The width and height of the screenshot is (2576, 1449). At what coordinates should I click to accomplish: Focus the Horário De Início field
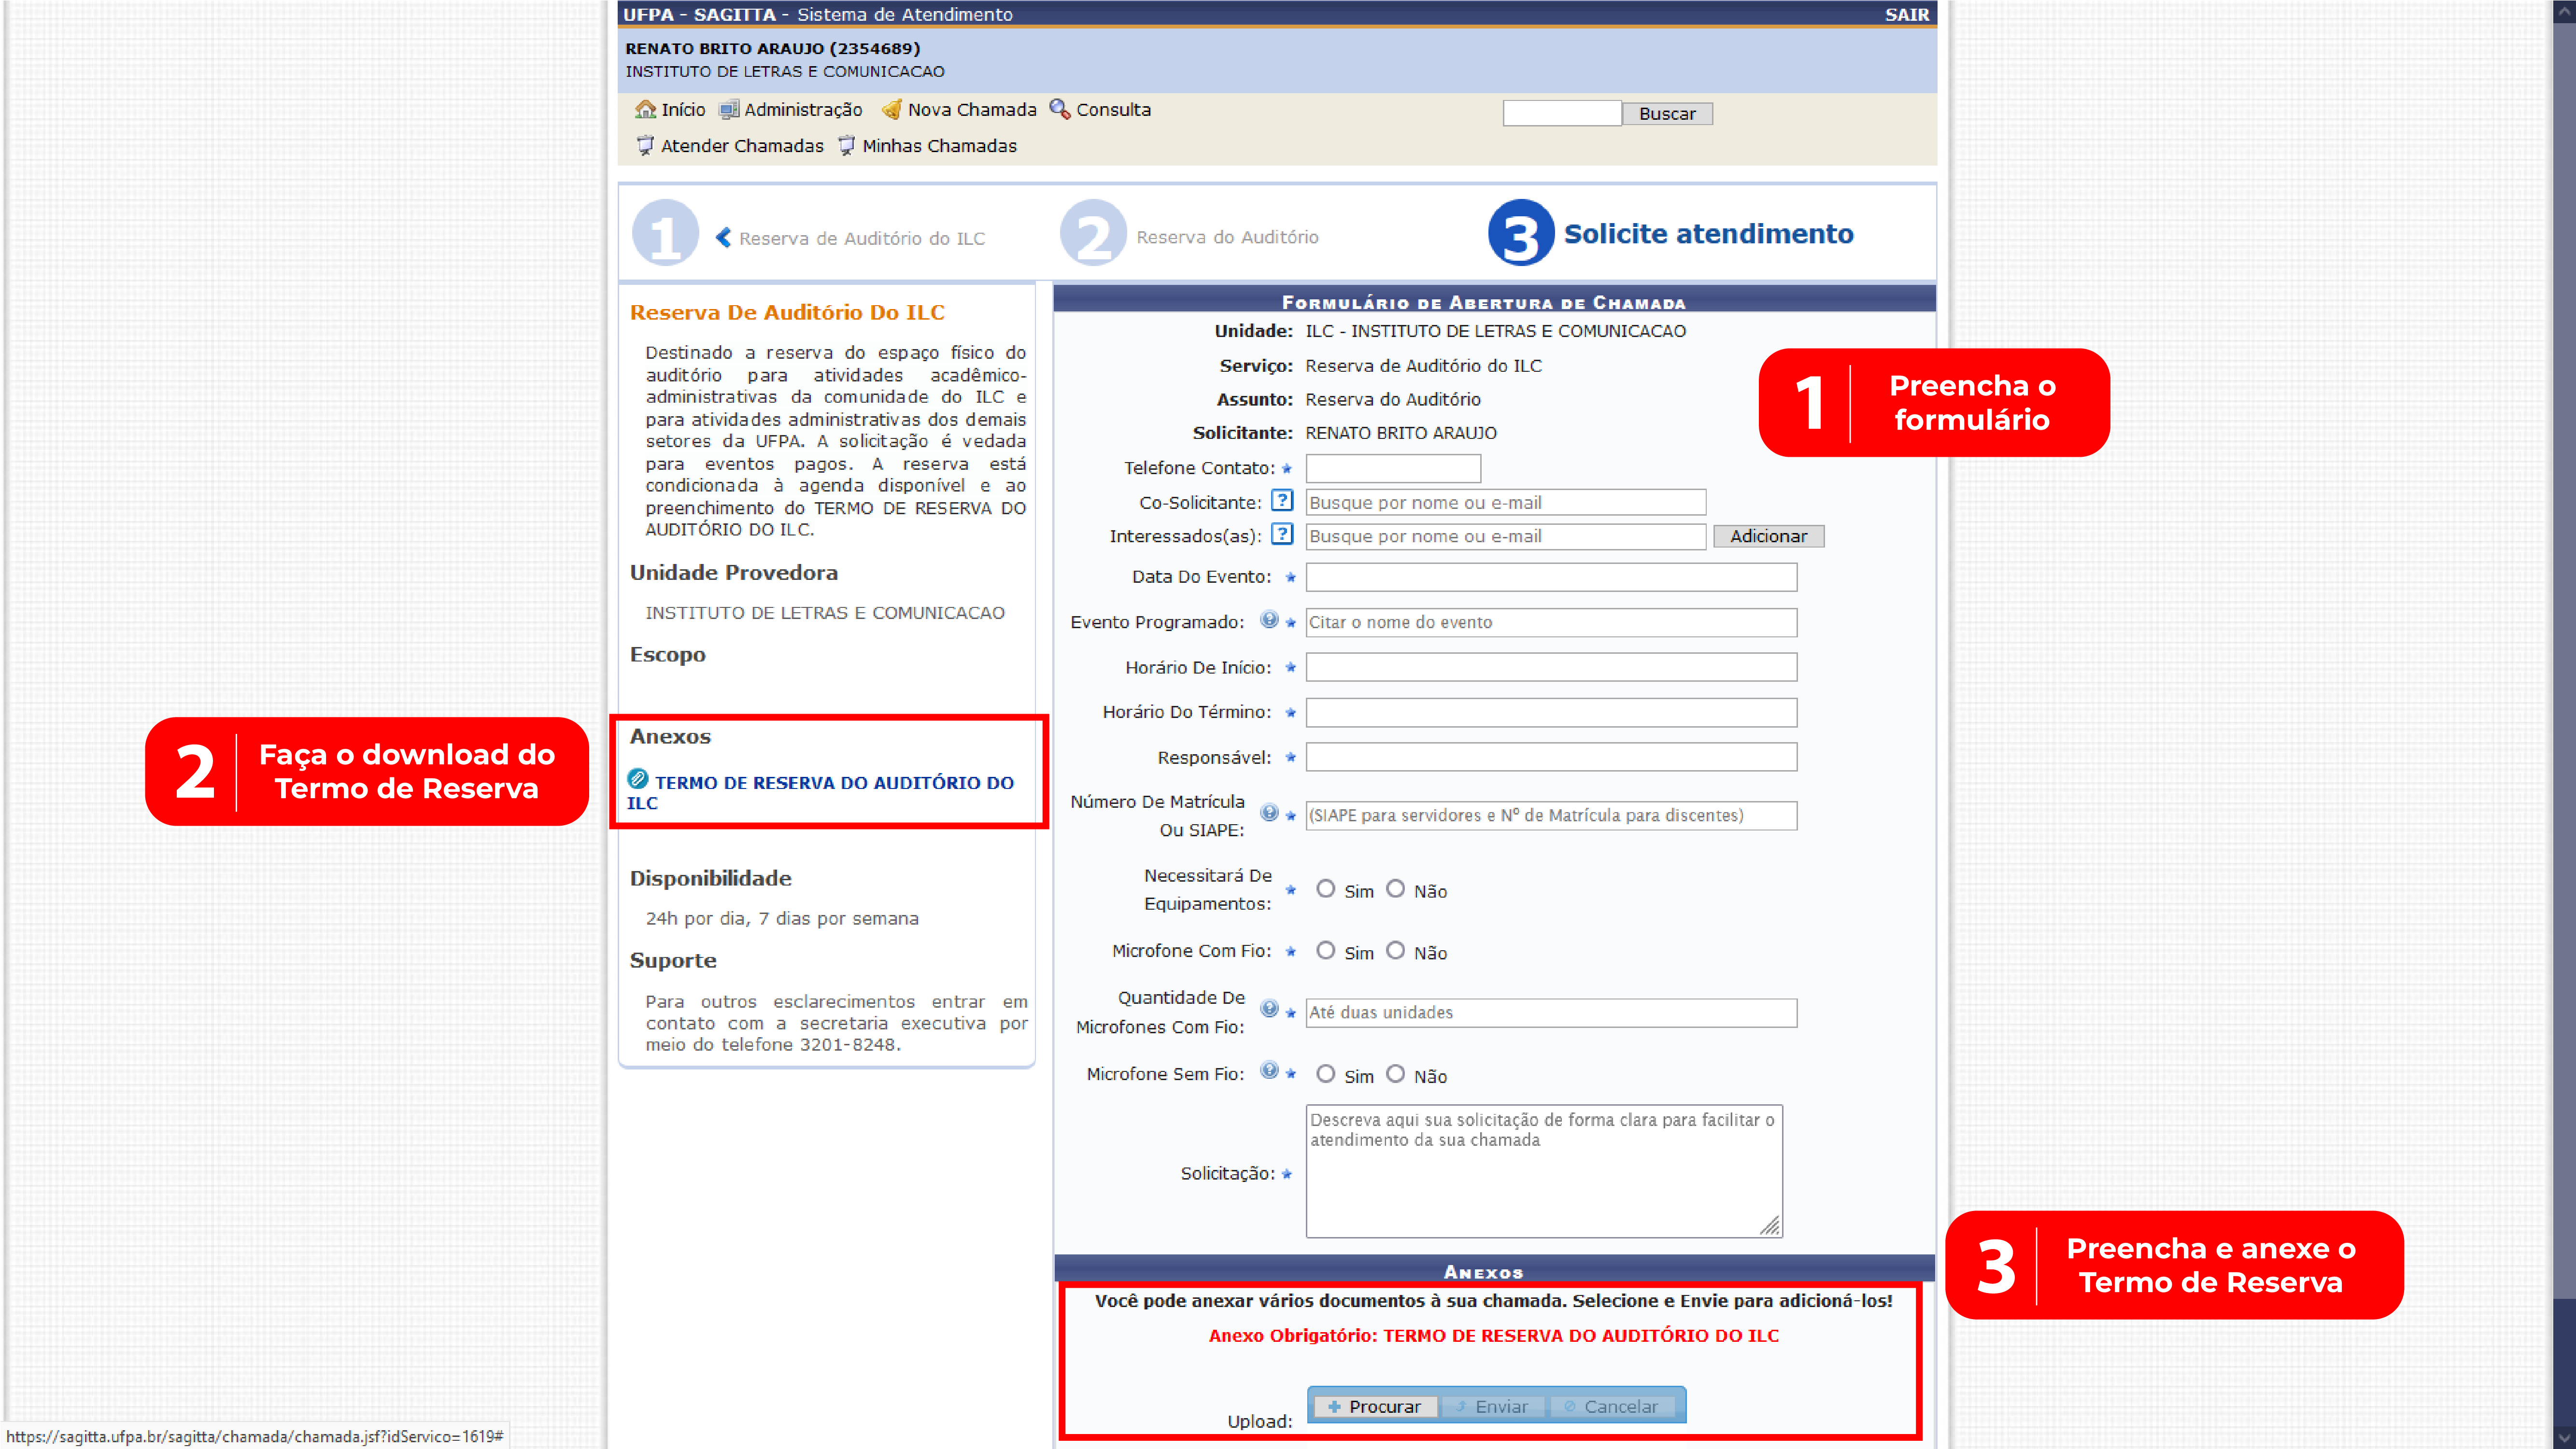(x=1551, y=667)
